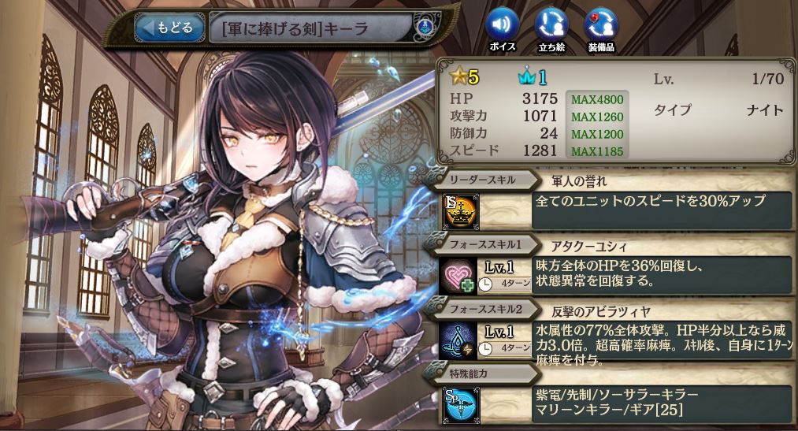Select the pink heart heal skill icon
Screen dimensions: 798x431
[x=459, y=276]
